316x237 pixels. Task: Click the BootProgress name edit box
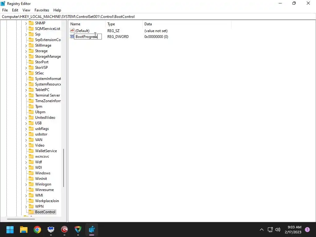coord(88,37)
